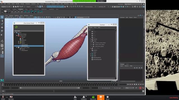Activate the Move tool in toolbox
This screenshot has width=179, height=100.
coord(2,27)
